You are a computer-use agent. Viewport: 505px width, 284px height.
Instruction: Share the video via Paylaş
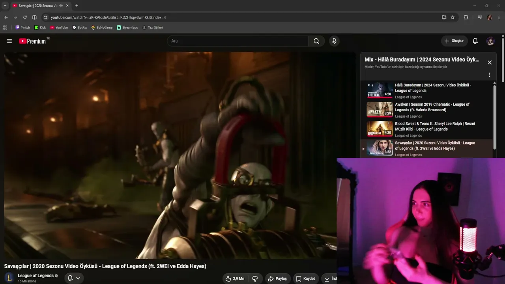tap(277, 278)
